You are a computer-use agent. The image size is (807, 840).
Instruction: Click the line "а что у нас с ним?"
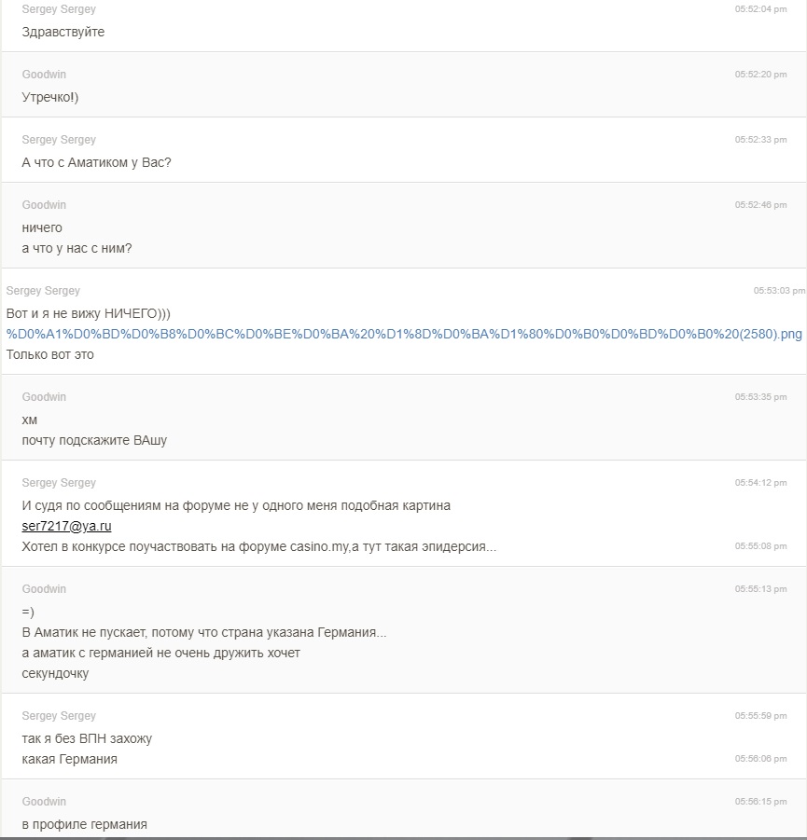click(77, 248)
